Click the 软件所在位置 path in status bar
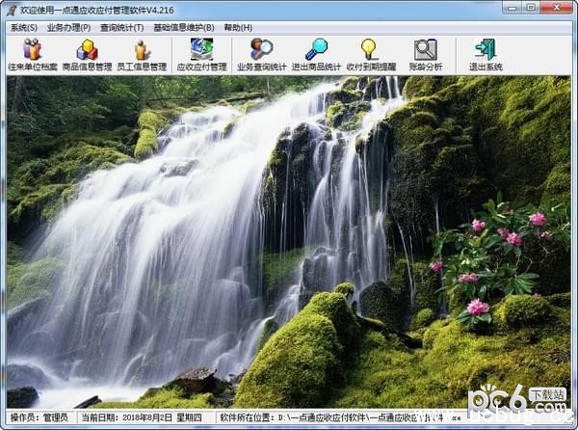This screenshot has height=430, width=578. point(337,419)
